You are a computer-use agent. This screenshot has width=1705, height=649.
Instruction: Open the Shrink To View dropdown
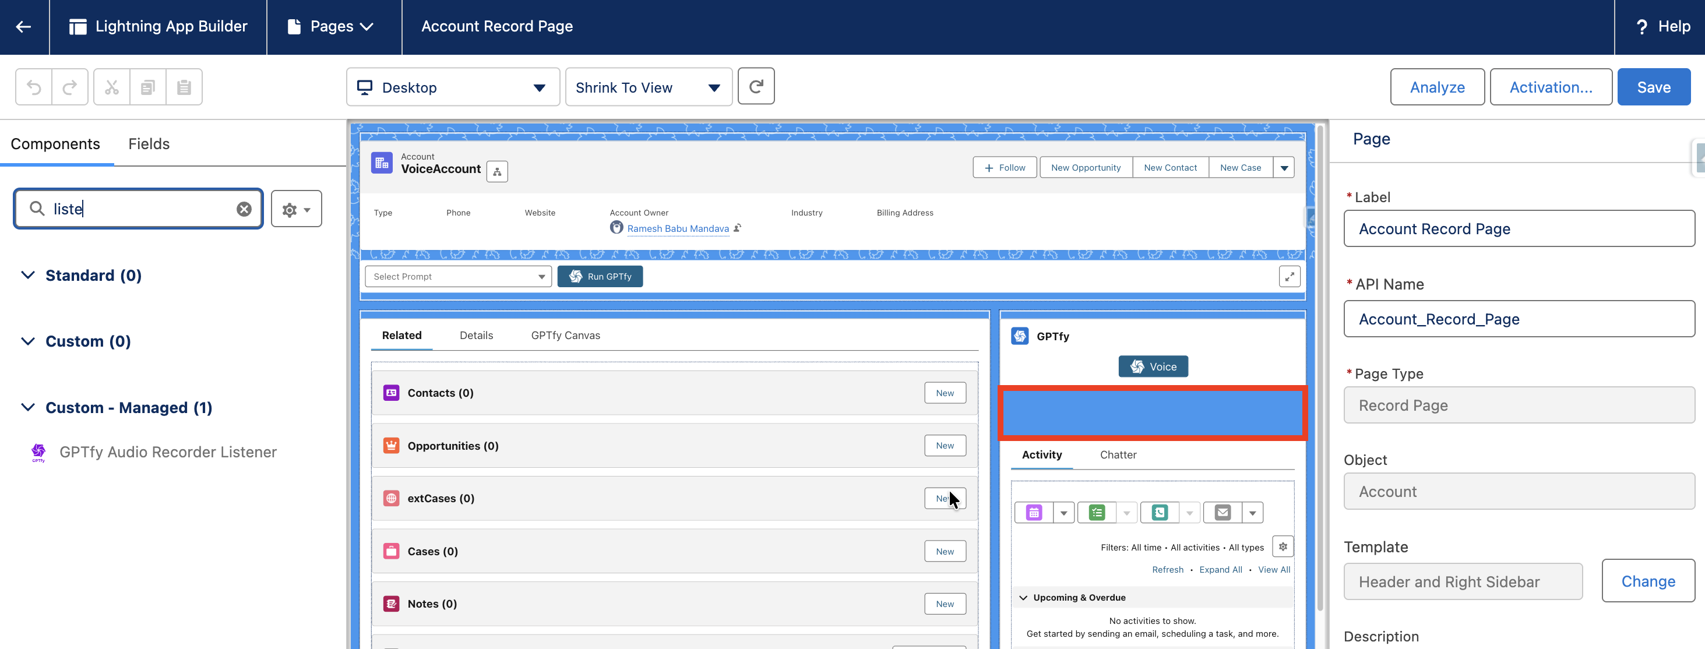click(648, 87)
